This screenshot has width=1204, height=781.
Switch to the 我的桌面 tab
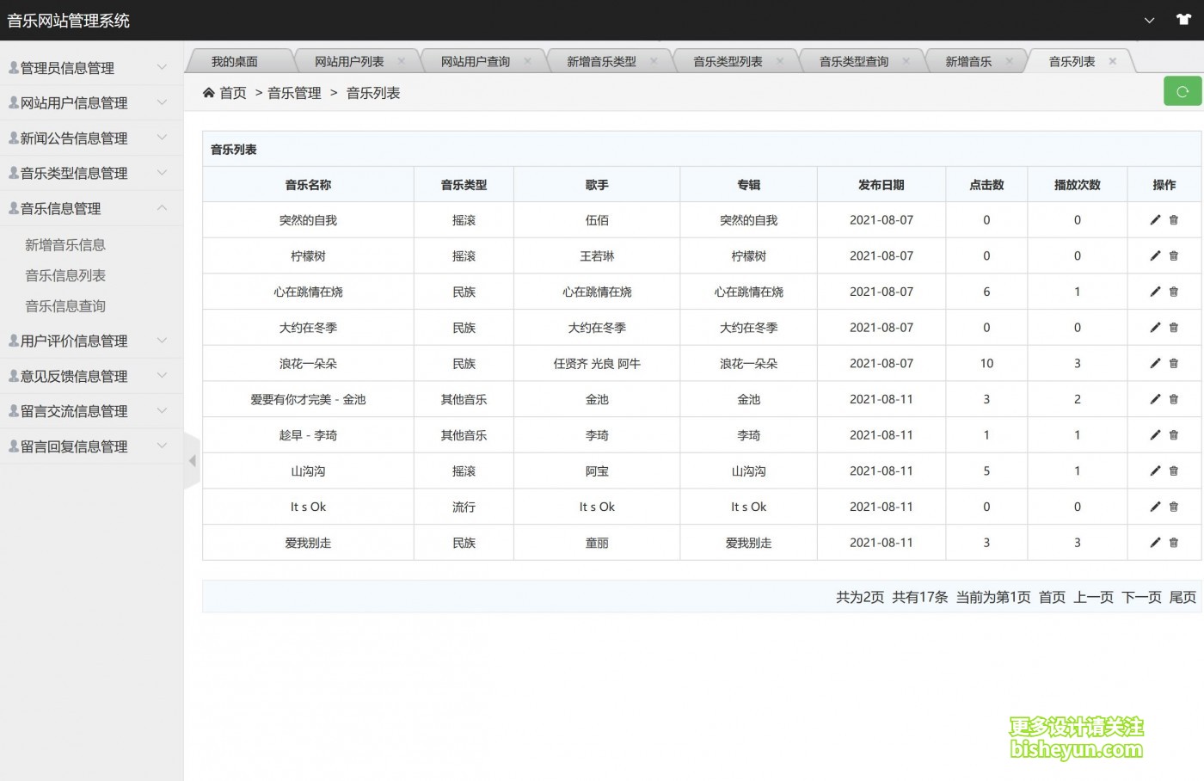click(235, 62)
